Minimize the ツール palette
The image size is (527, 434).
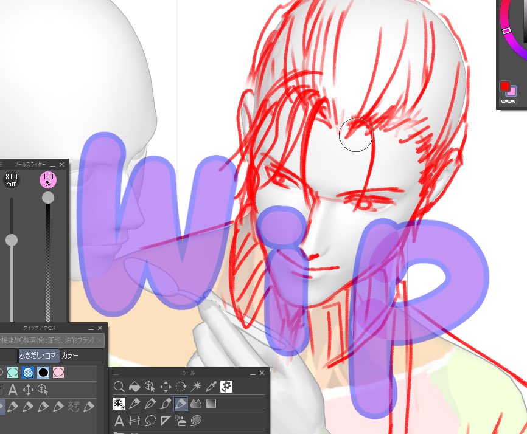pyautogui.click(x=253, y=373)
